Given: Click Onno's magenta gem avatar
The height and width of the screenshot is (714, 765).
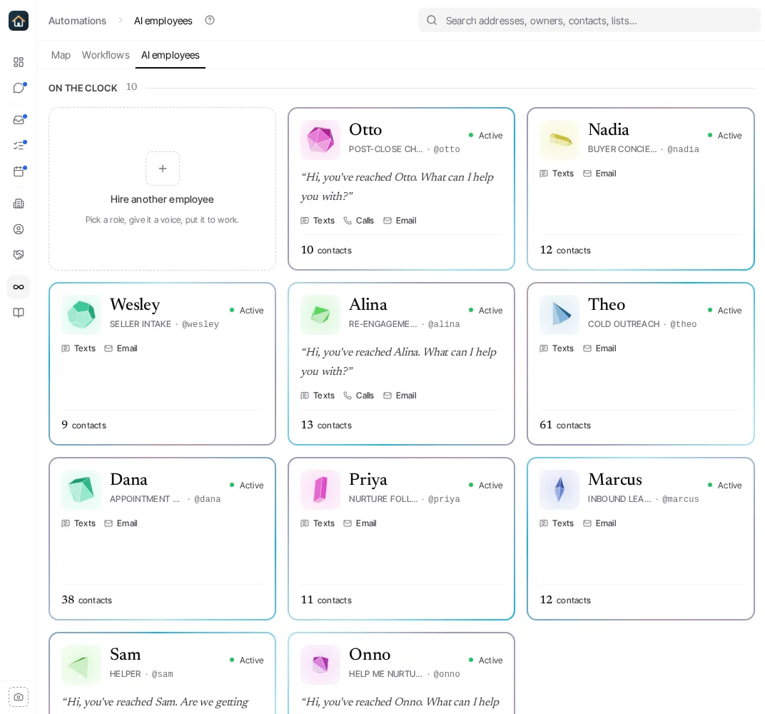Looking at the screenshot, I should [x=320, y=665].
